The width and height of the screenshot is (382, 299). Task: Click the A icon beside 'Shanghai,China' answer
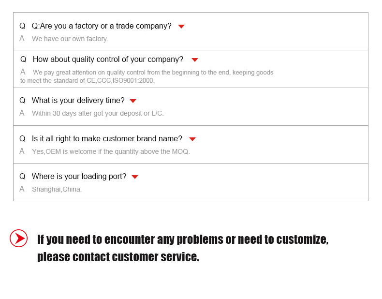coord(22,189)
